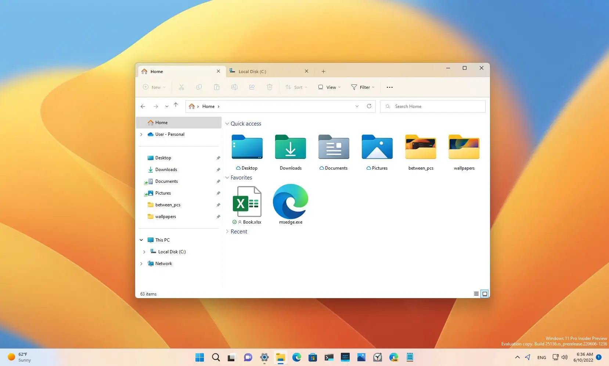Open the See more ellipsis icon
Viewport: 609px width, 366px height.
click(390, 87)
